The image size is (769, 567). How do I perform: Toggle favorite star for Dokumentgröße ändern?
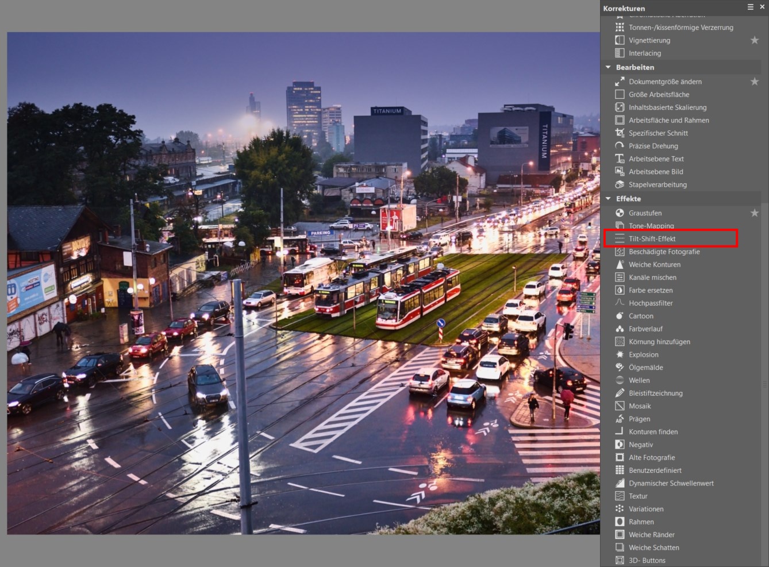[755, 82]
